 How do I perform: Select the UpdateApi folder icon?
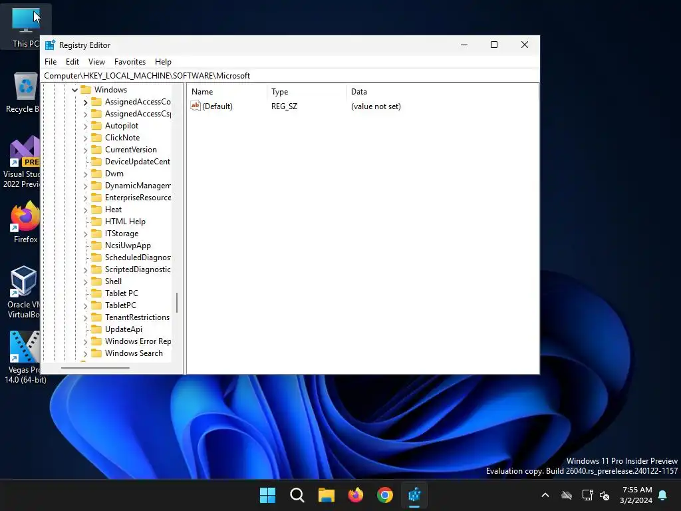coord(96,329)
